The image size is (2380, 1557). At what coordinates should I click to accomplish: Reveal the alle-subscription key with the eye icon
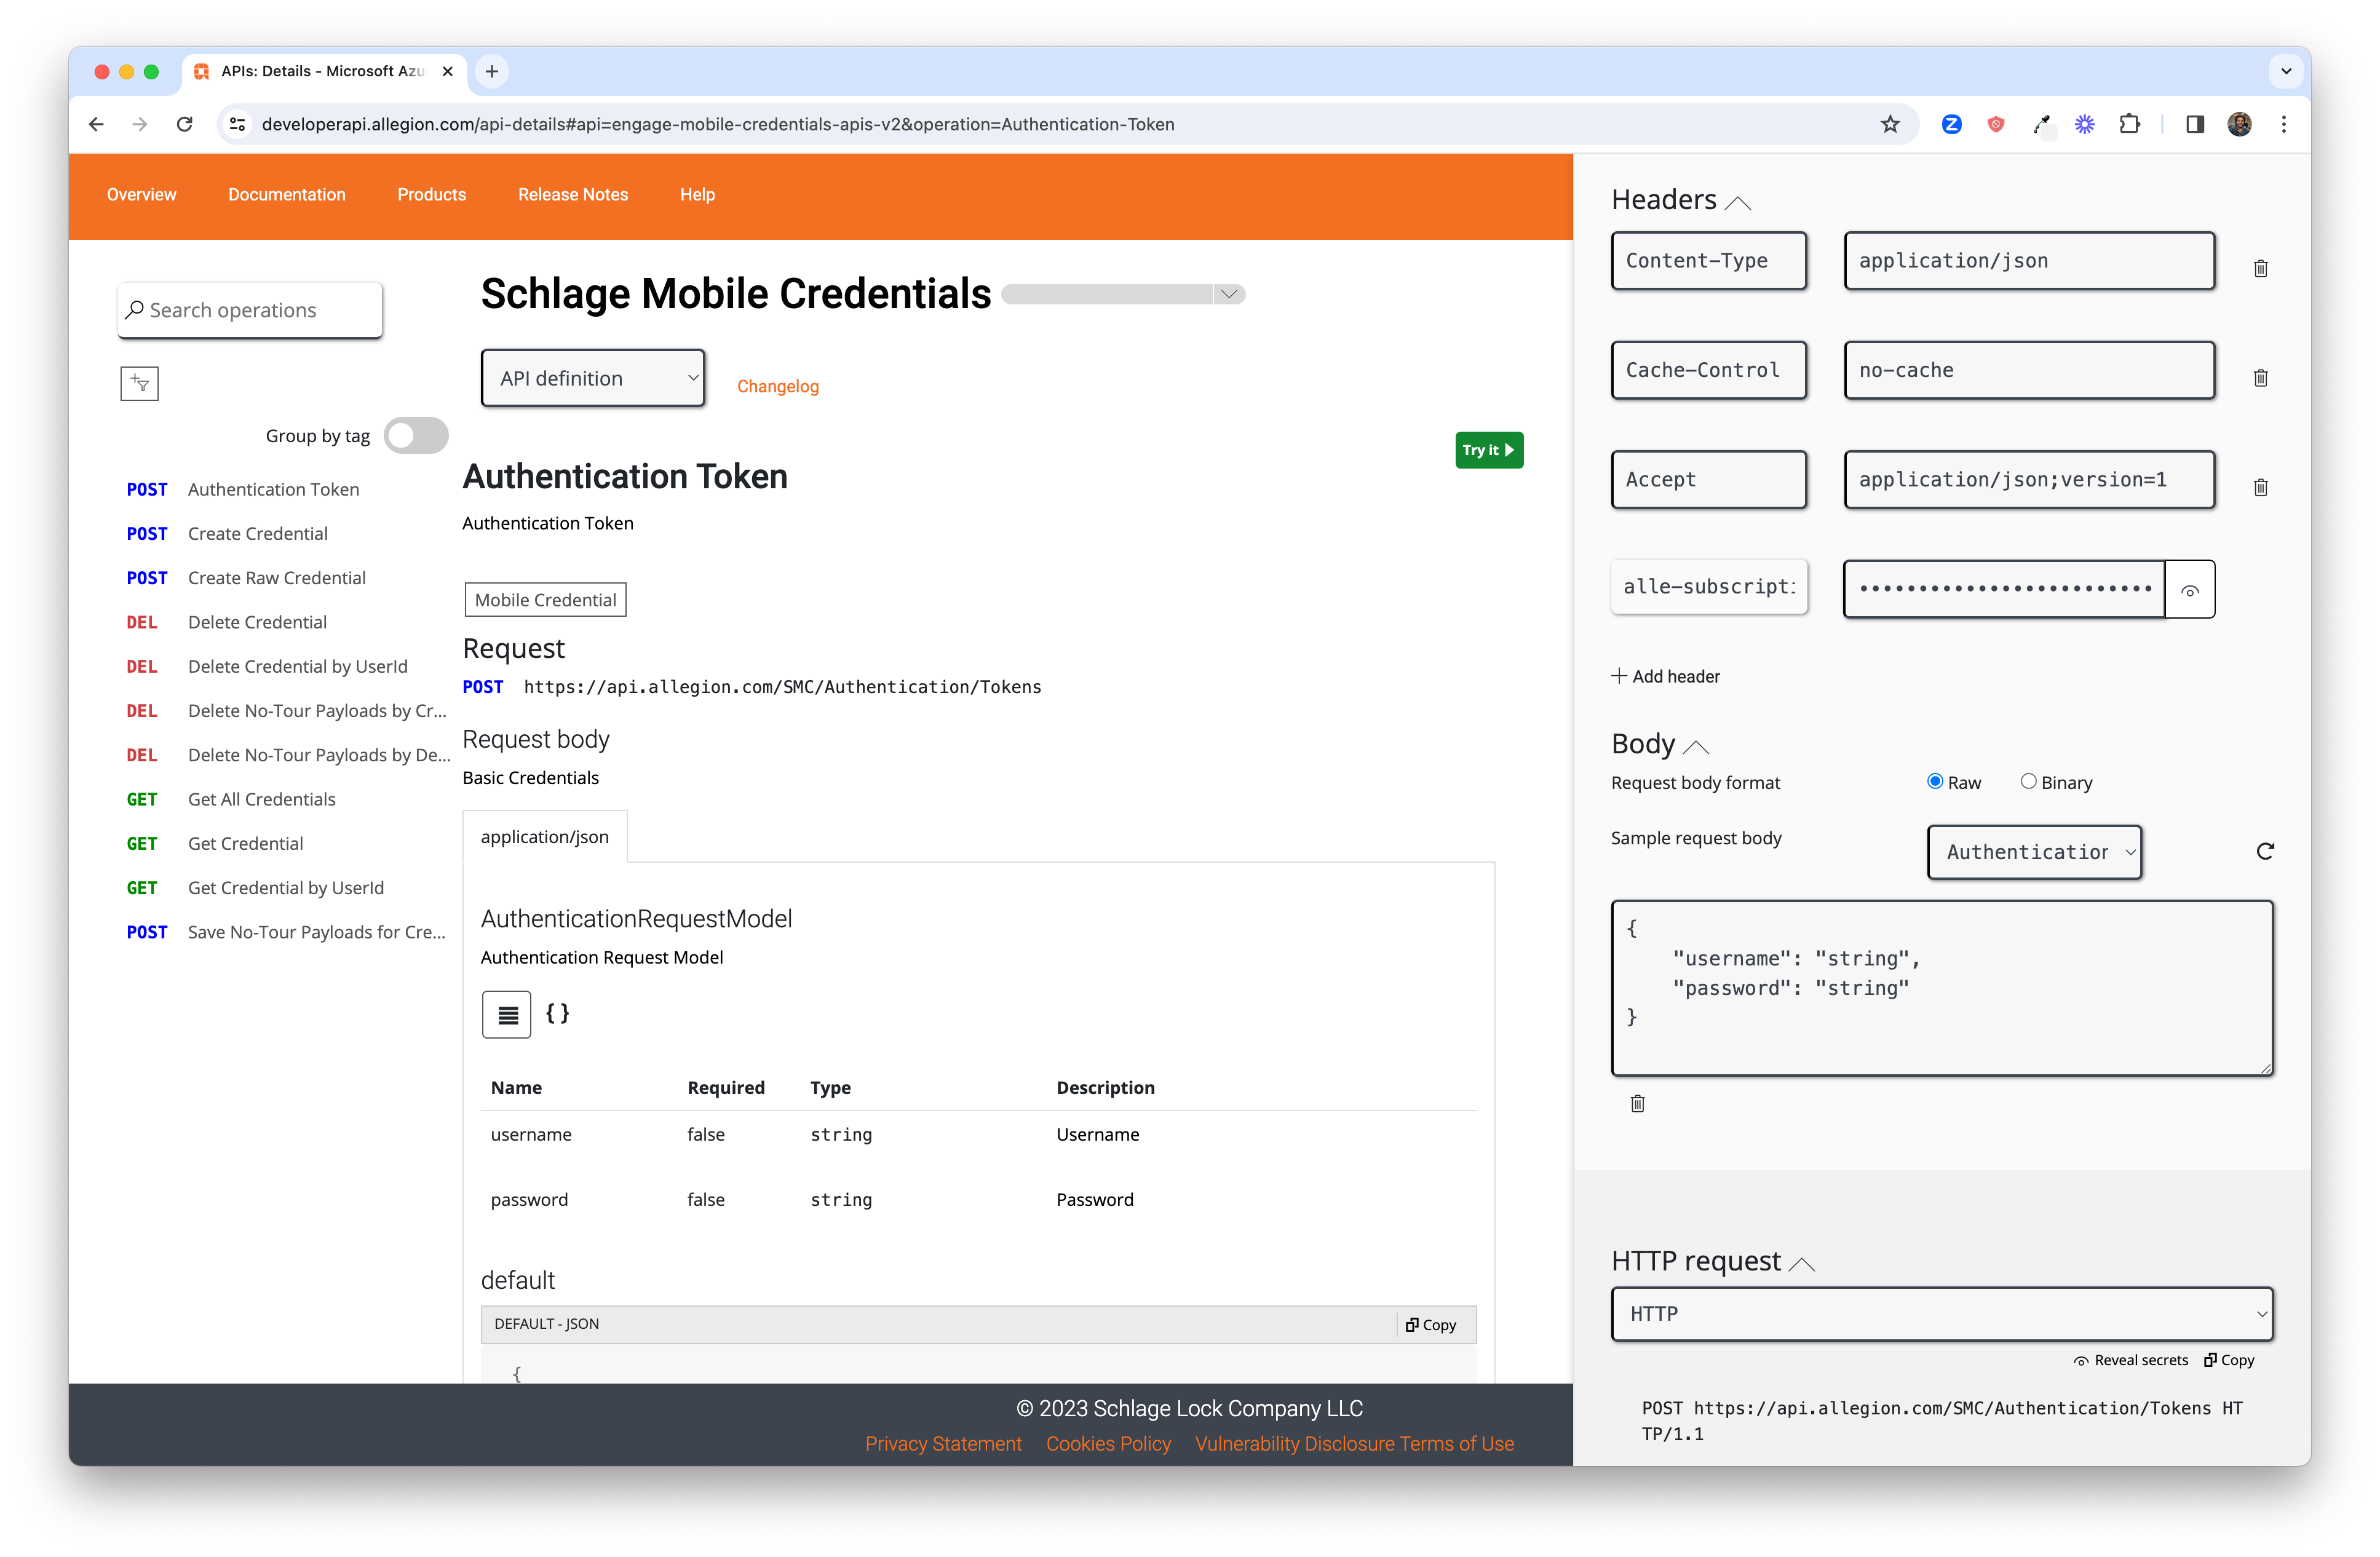click(x=2189, y=590)
